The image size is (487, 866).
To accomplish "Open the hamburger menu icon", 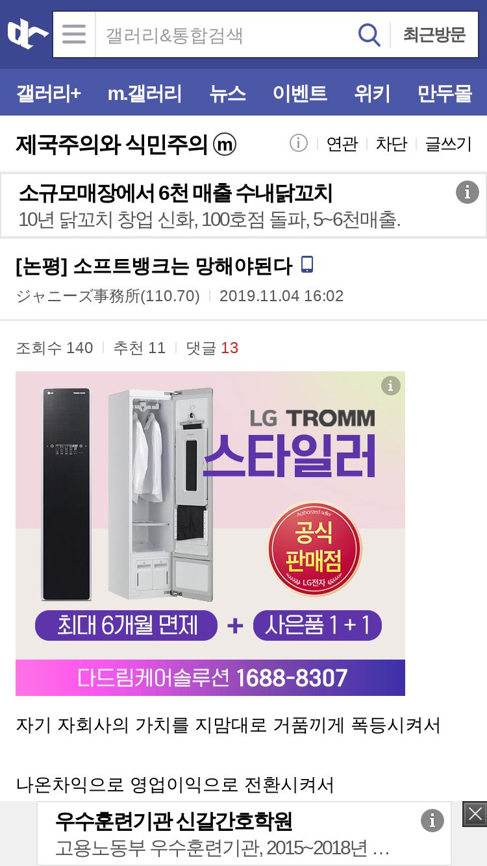I will tap(74, 34).
